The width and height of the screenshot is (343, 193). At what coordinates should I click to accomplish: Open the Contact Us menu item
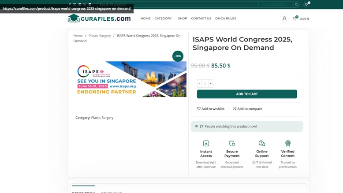(x=201, y=19)
